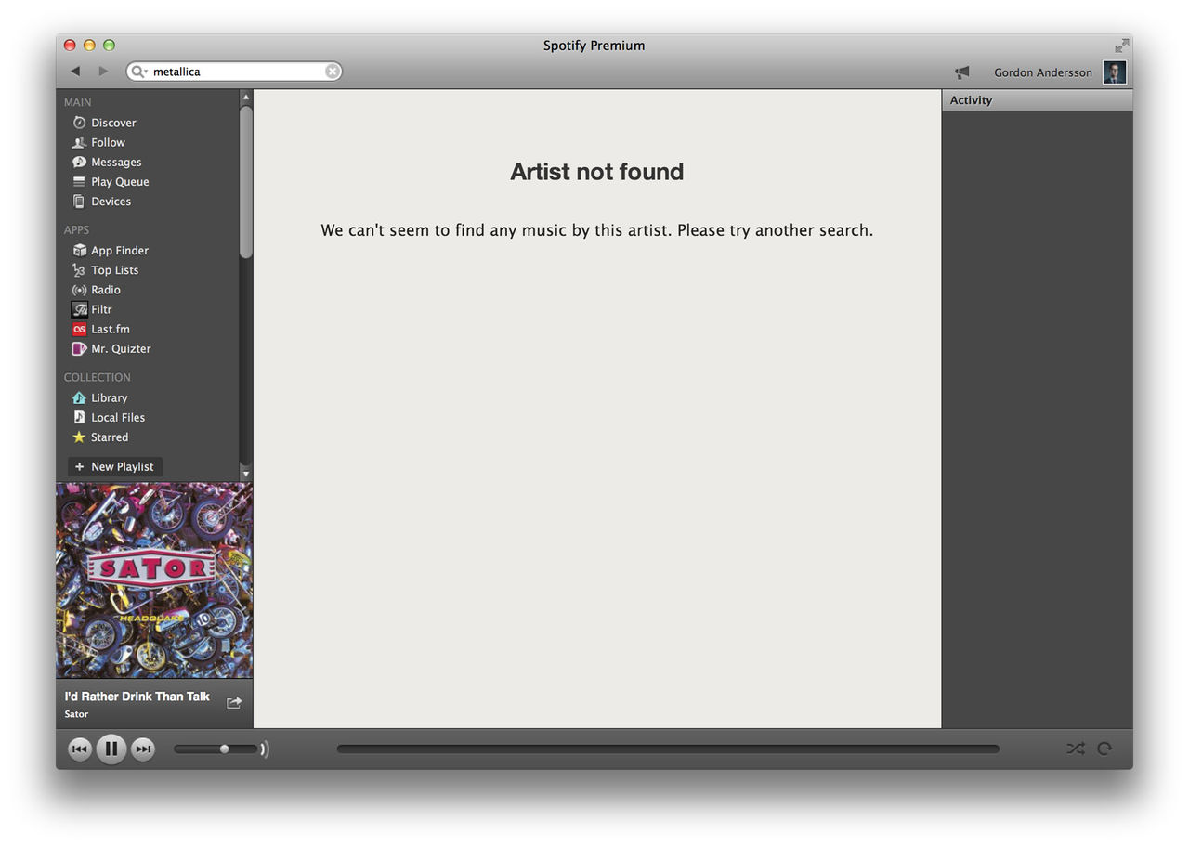Open Local Files label in sidebar
The image size is (1189, 847).
pos(118,417)
